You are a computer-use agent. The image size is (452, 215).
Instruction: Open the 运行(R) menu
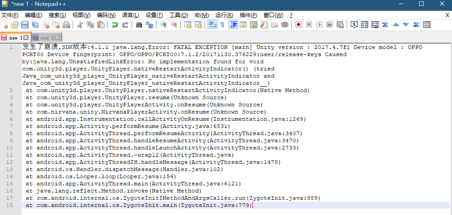(x=224, y=15)
